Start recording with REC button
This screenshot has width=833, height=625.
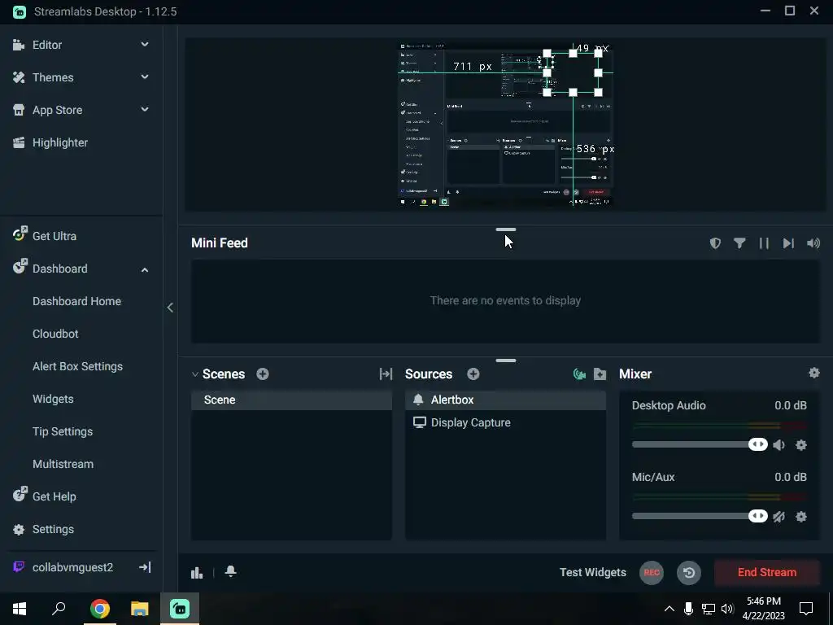pyautogui.click(x=652, y=572)
